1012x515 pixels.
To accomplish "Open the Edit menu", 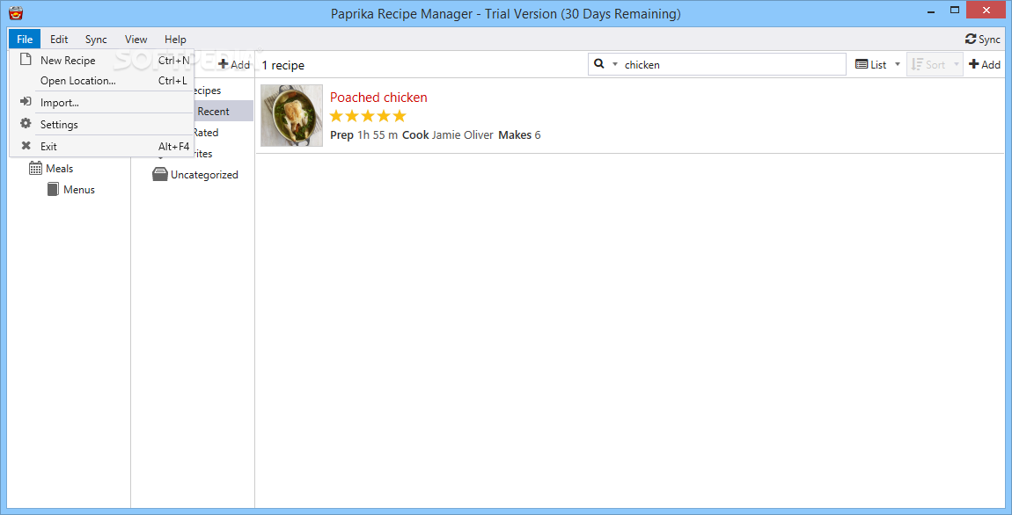I will tap(59, 40).
